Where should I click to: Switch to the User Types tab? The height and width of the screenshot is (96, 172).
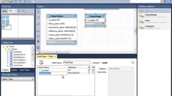[24, 70]
